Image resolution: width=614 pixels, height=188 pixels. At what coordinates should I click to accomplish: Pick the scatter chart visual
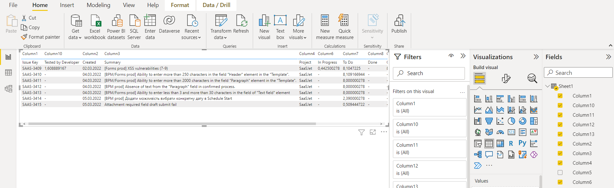click(x=500, y=121)
